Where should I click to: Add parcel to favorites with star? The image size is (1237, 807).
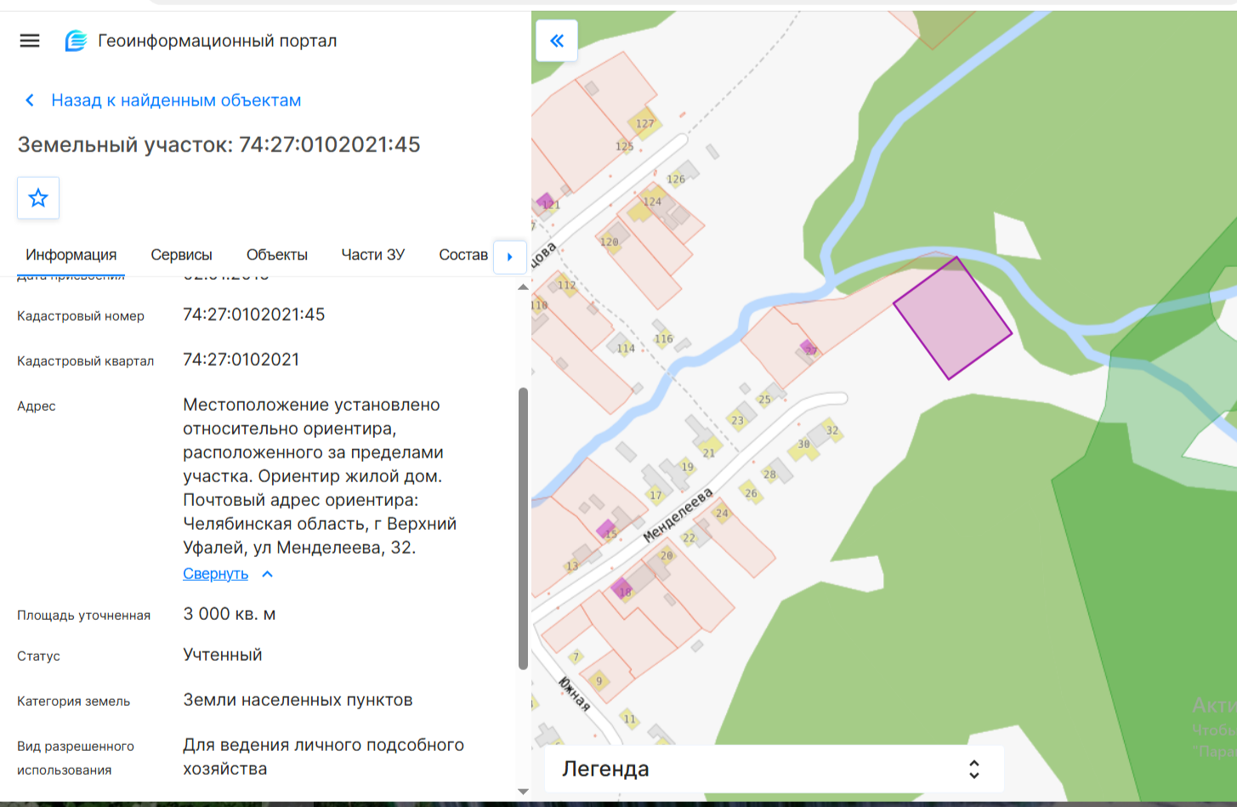click(38, 198)
